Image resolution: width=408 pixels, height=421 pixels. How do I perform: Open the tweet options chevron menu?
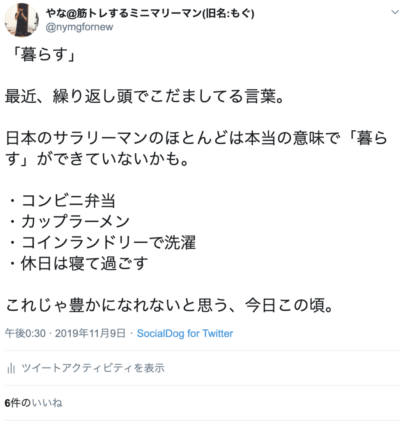coord(395,12)
